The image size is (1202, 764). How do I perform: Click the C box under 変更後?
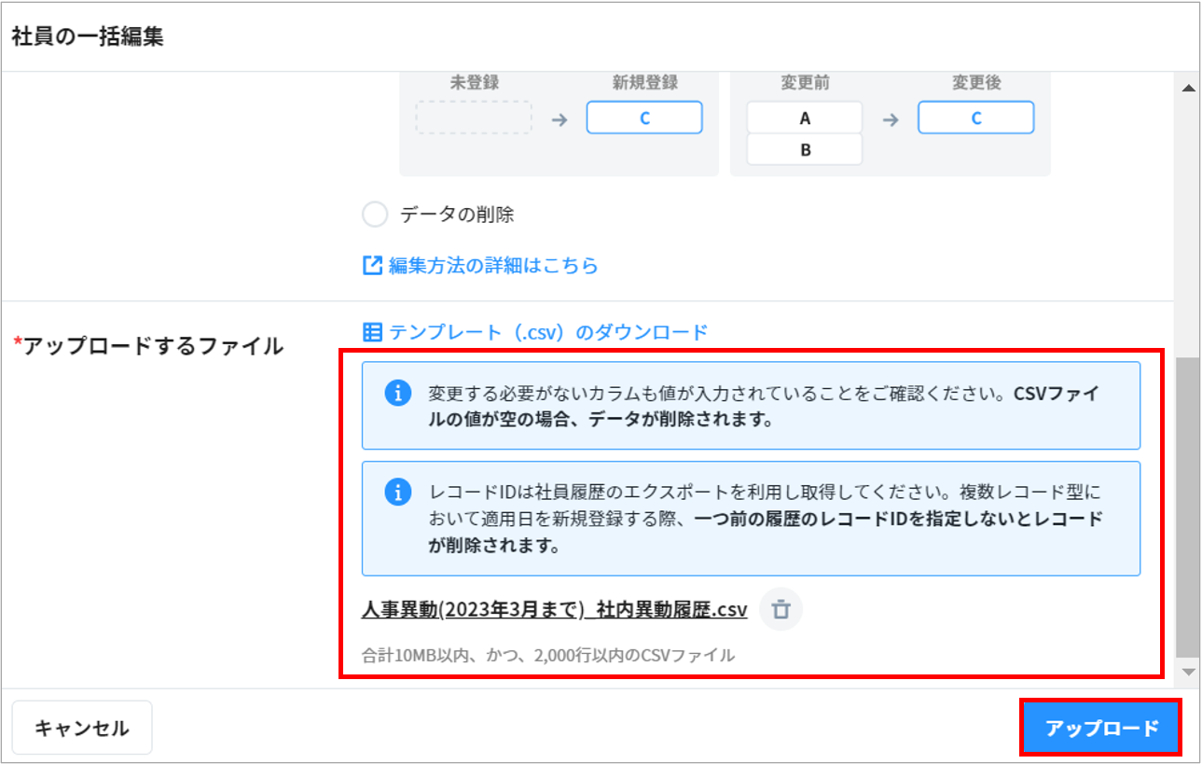975,118
